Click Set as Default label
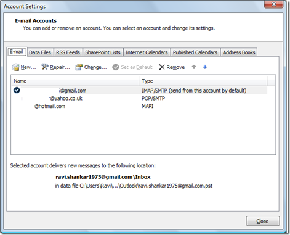The width and height of the screenshot is (290, 235). (137, 67)
